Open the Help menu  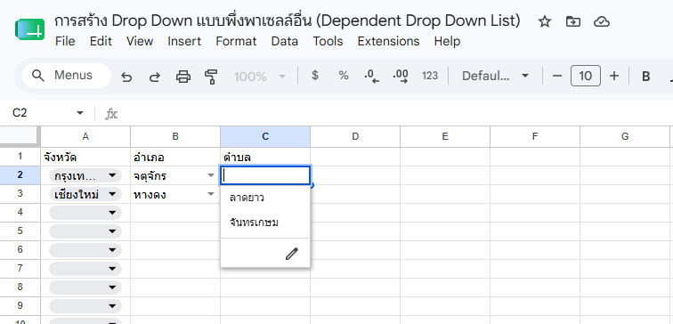tap(447, 41)
